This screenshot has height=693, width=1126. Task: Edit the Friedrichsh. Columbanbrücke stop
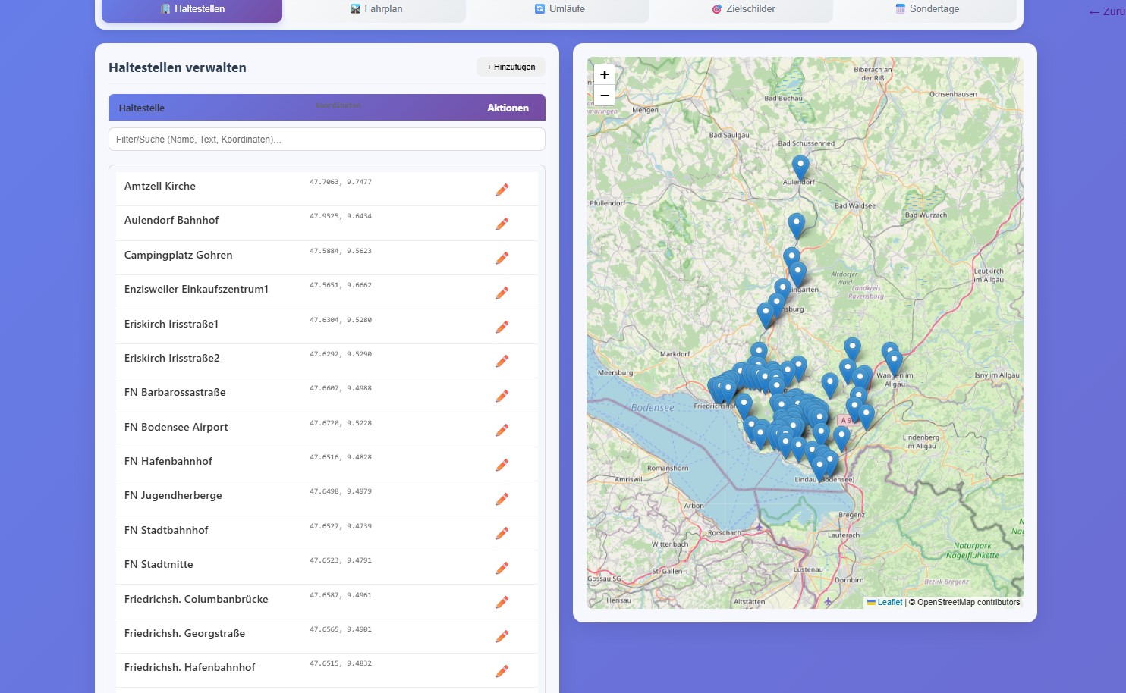coord(502,602)
